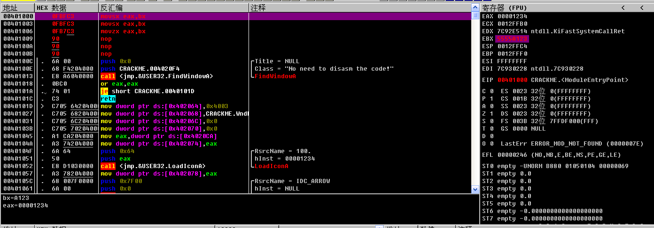Screen dimensions: 654x228
Task: Click the P flag value
Action: click(491, 99)
